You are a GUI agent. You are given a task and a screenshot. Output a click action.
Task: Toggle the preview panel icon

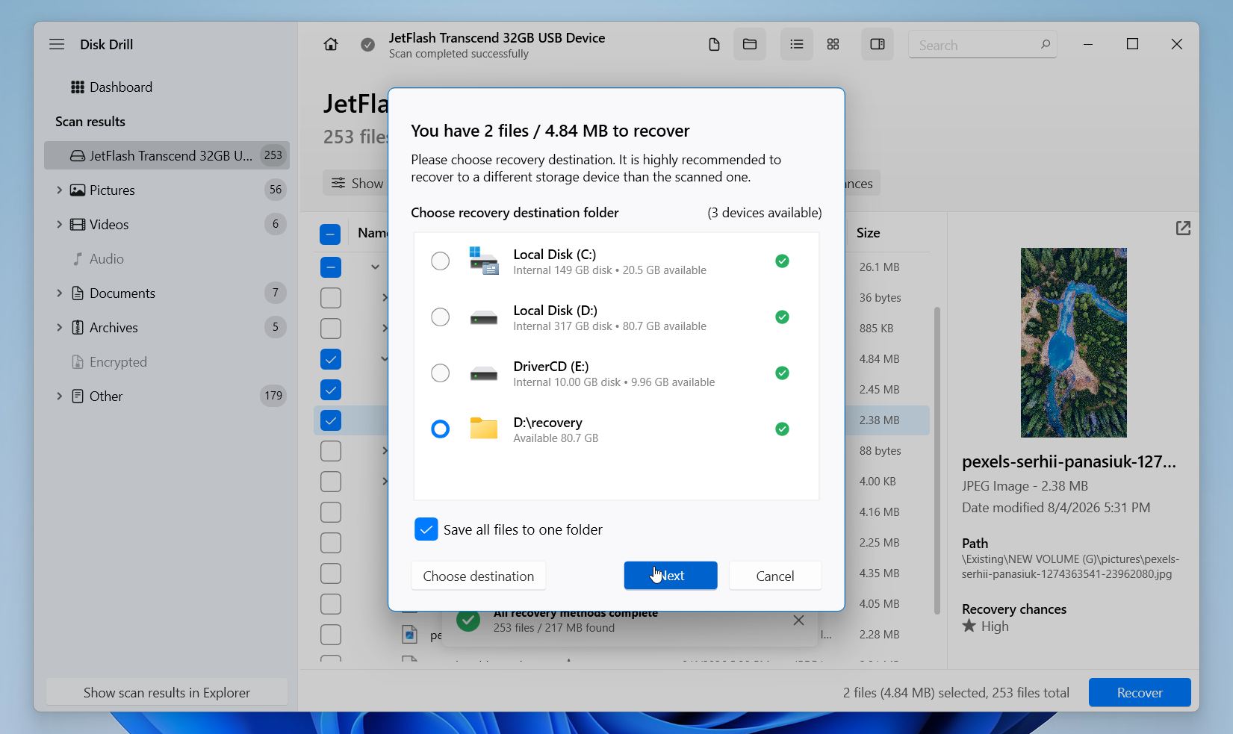[878, 45]
